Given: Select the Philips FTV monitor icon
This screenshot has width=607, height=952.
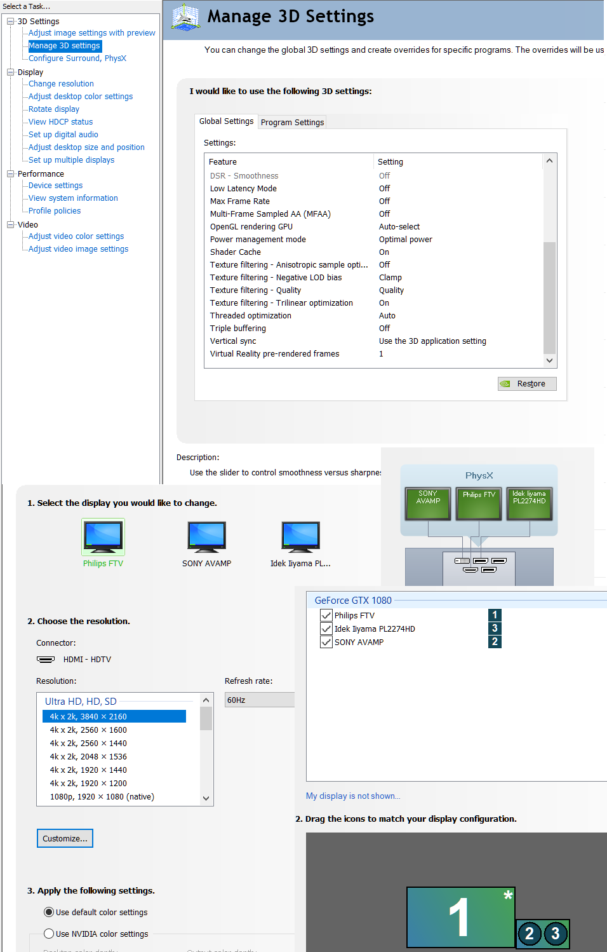Looking at the screenshot, I should [103, 537].
